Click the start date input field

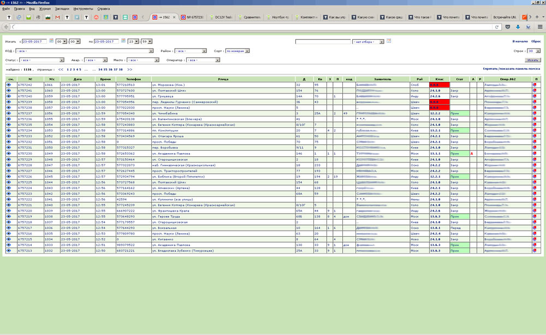(x=35, y=42)
